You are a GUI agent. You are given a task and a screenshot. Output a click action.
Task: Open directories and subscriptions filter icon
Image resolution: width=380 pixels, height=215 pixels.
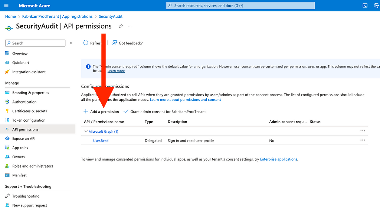pyautogui.click(x=377, y=6)
